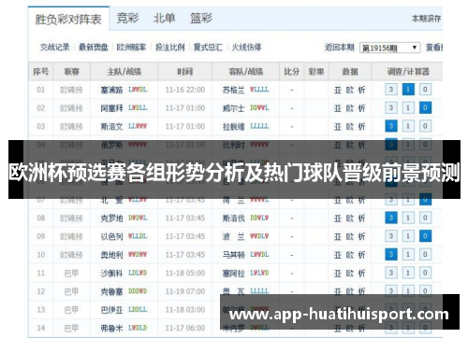The image size is (468, 338).
Task: Select pick 0 for match 08 克罗地
Action: point(425,218)
